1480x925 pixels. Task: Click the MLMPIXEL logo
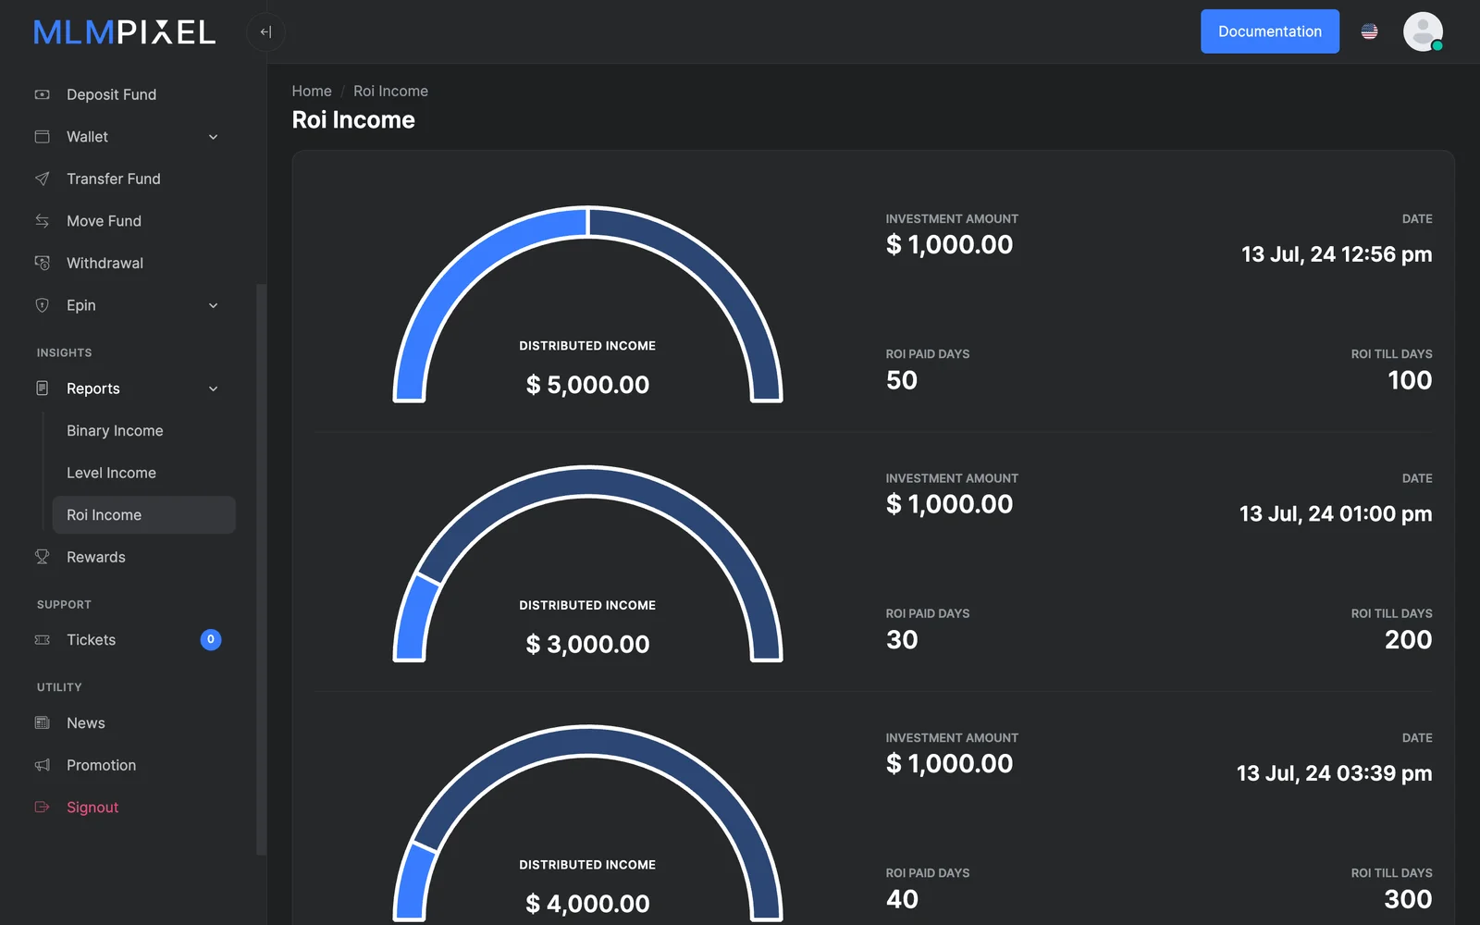tap(125, 32)
